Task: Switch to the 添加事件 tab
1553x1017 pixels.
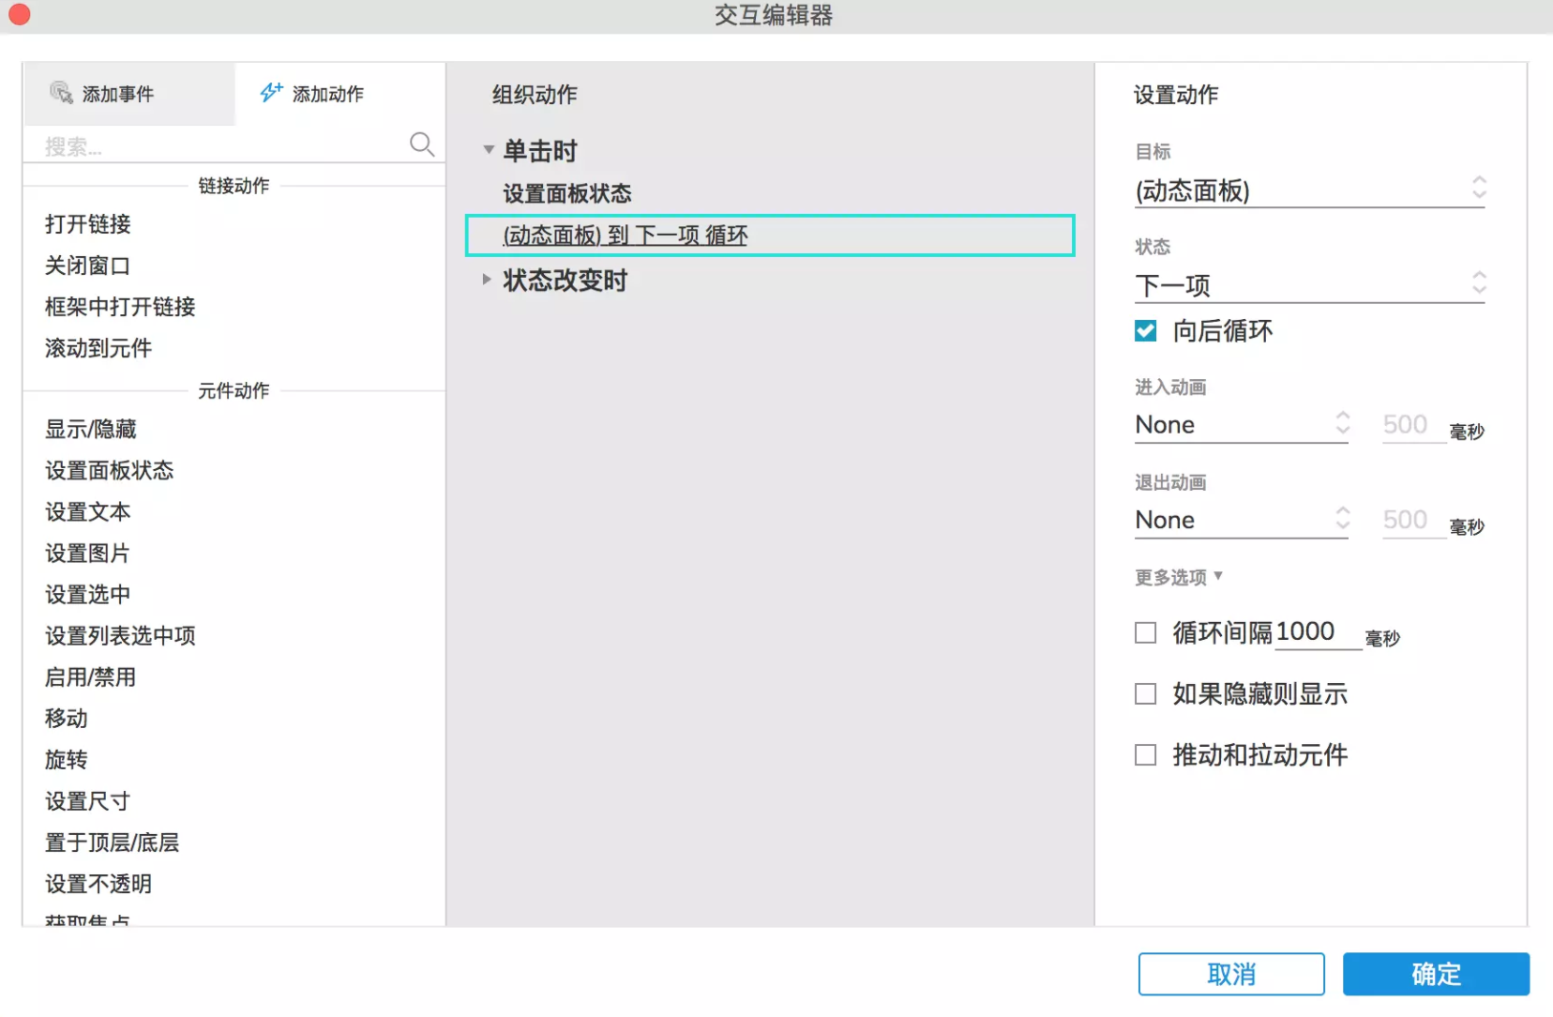Action: coord(129,94)
